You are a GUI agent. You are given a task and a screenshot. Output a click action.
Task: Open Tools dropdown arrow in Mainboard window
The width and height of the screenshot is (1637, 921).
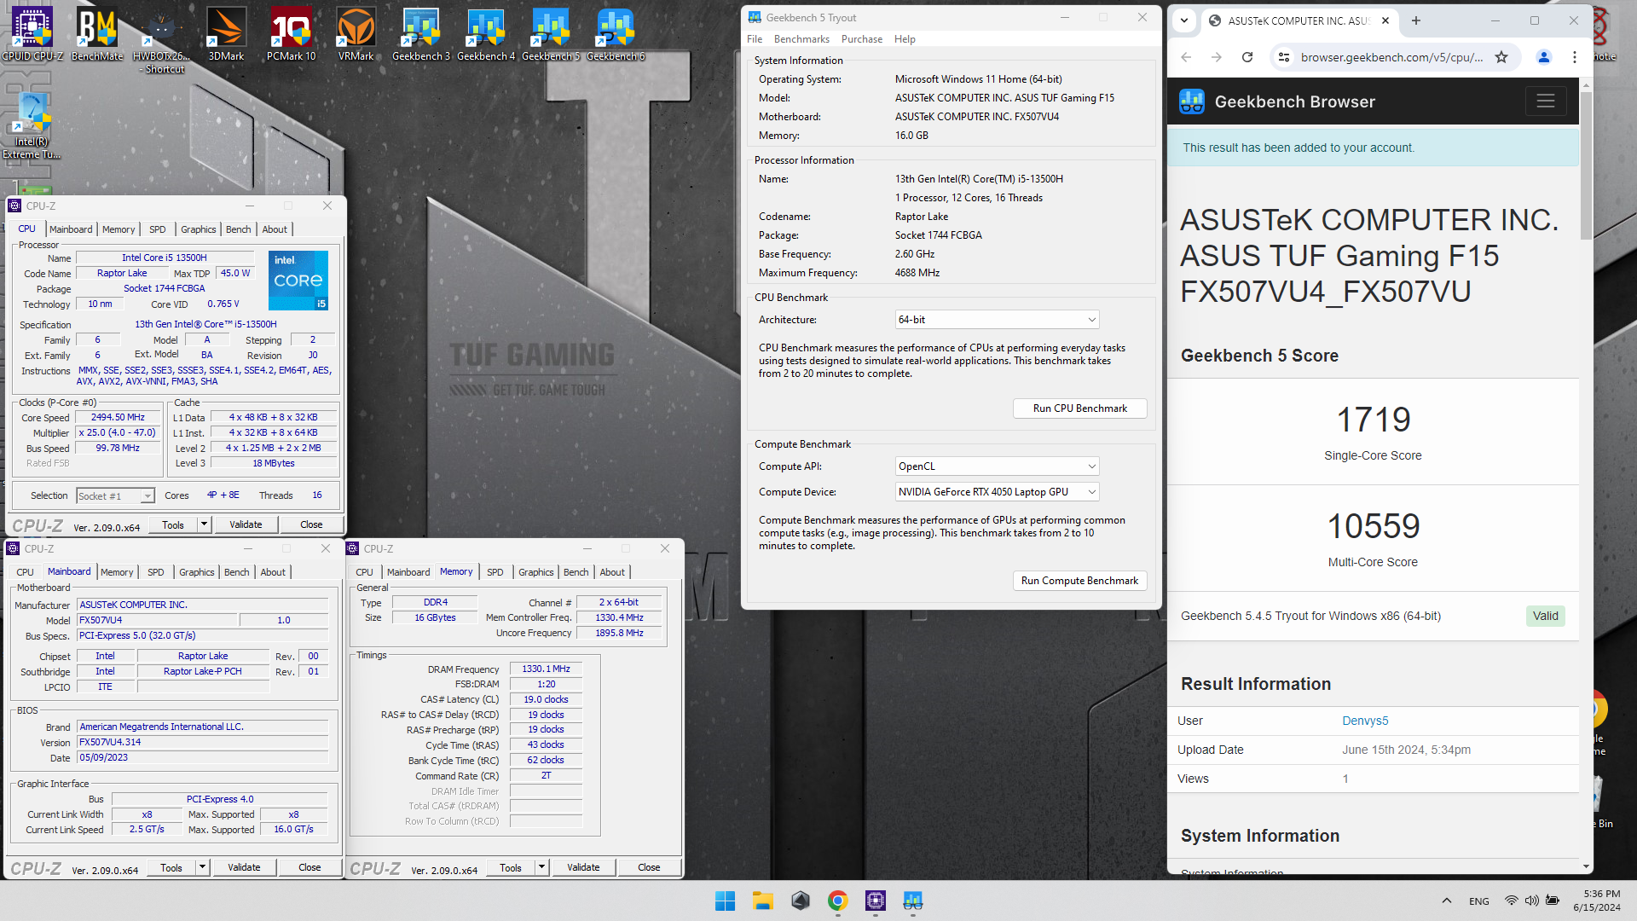(202, 867)
